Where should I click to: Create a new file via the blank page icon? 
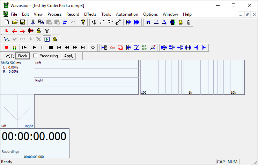point(7,22)
